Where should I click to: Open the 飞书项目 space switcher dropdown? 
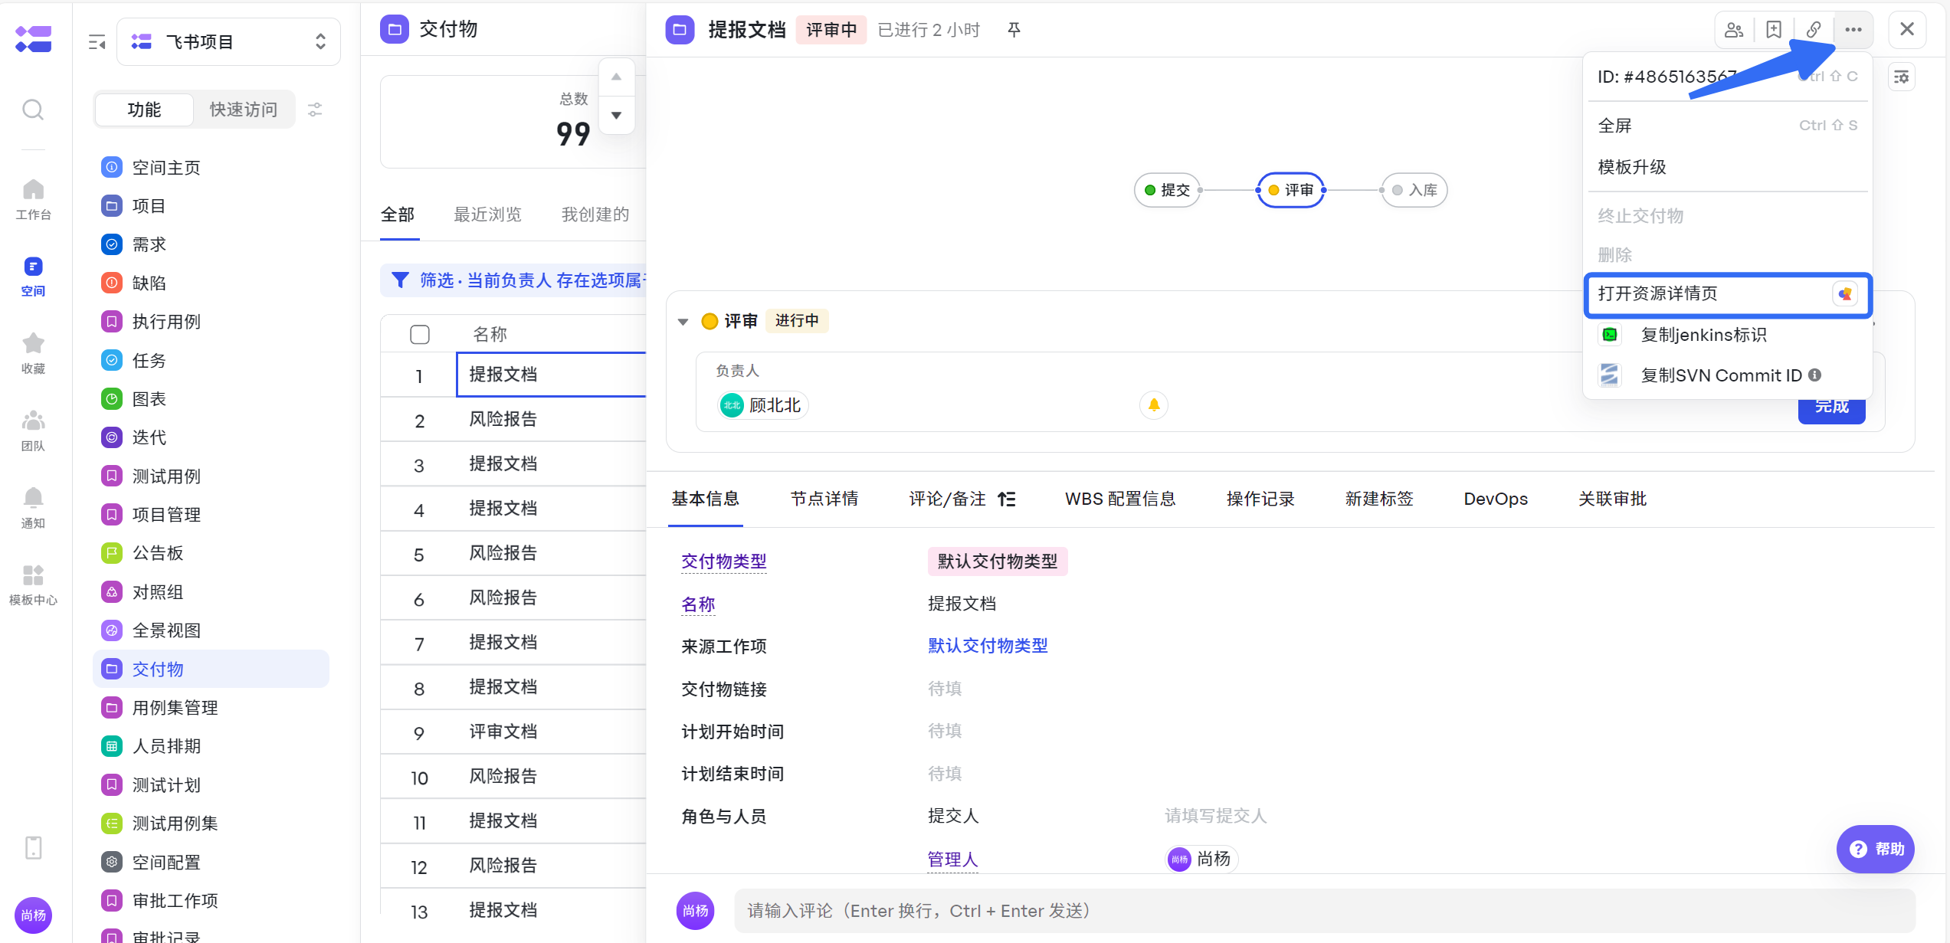[x=228, y=42]
